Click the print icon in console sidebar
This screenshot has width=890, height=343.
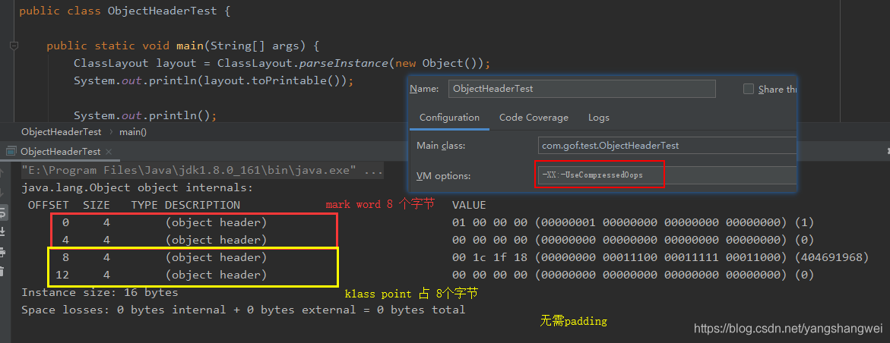coord(2,251)
